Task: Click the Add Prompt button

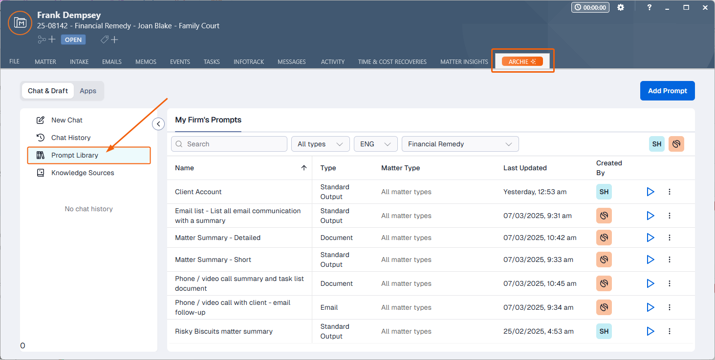Action: coord(667,91)
